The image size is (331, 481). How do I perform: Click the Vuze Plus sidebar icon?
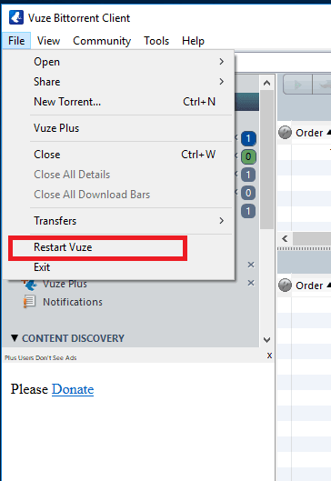point(30,285)
